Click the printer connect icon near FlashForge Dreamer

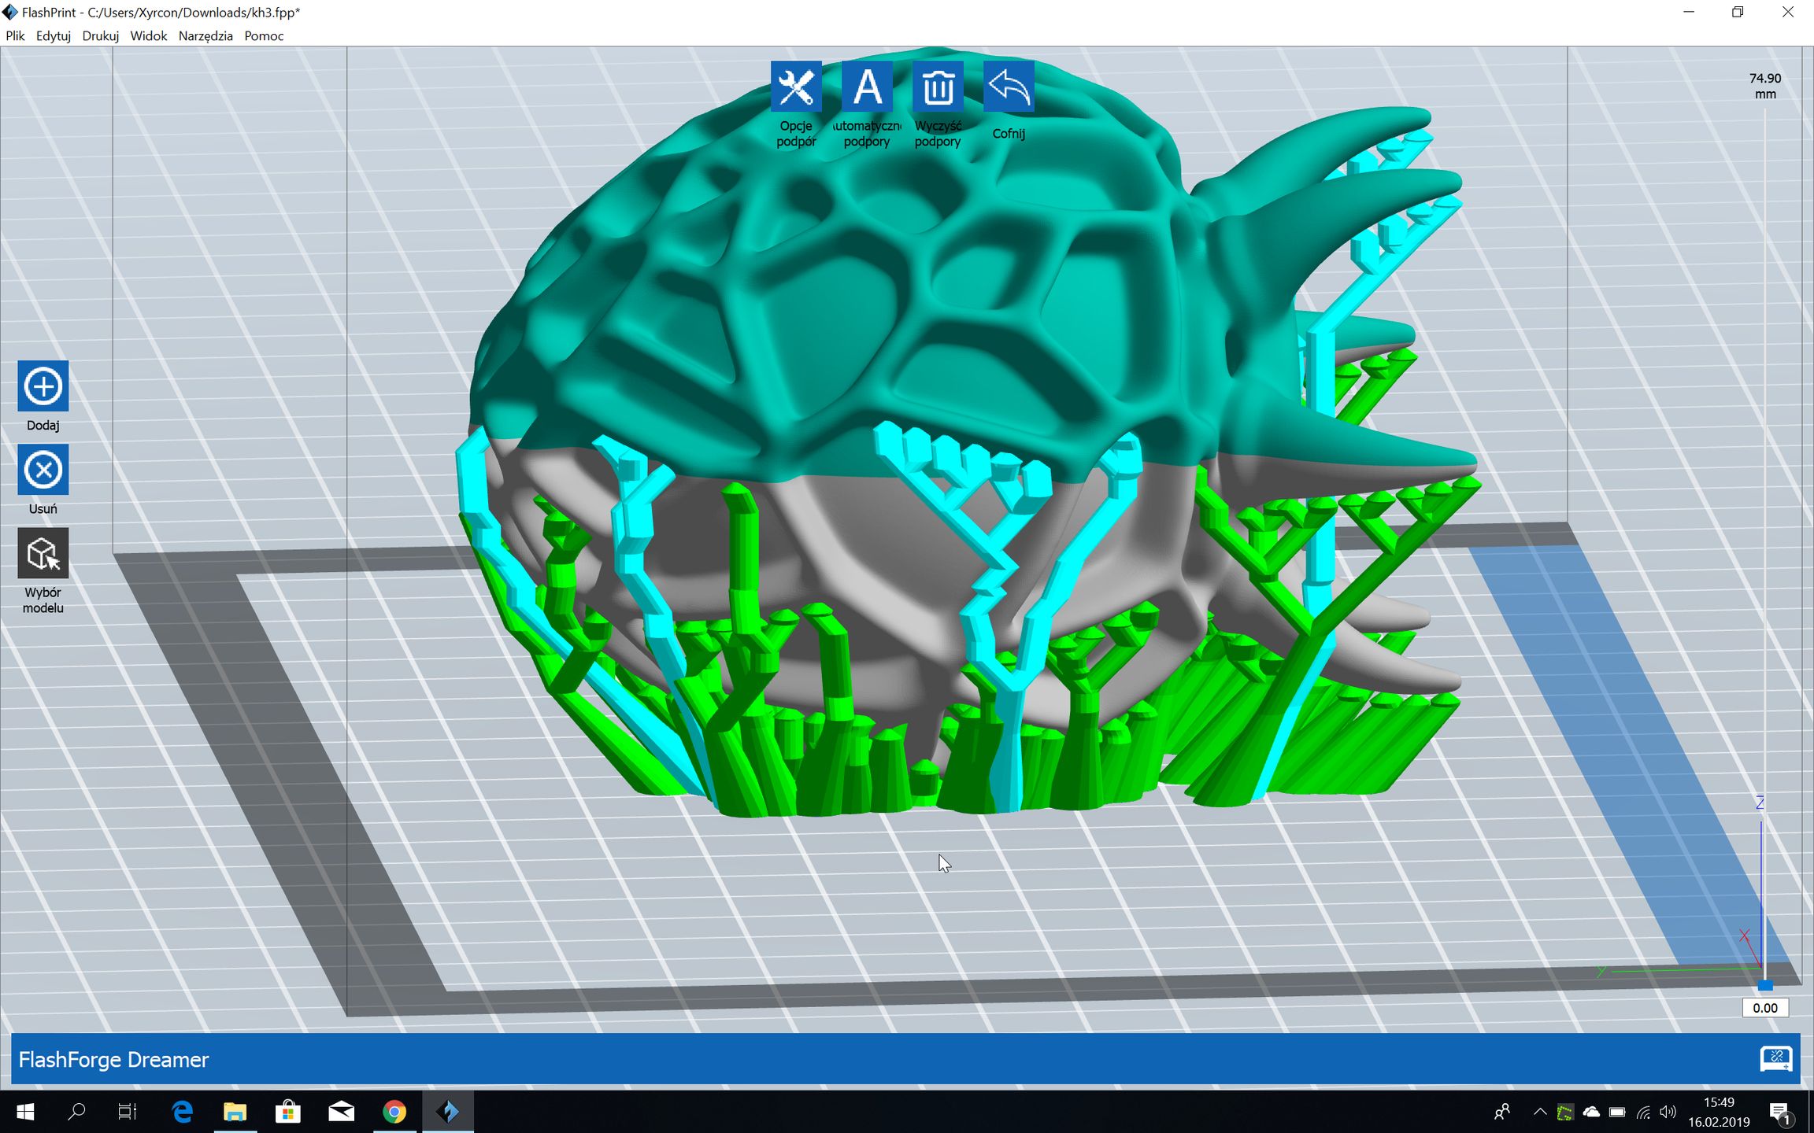1777,1060
